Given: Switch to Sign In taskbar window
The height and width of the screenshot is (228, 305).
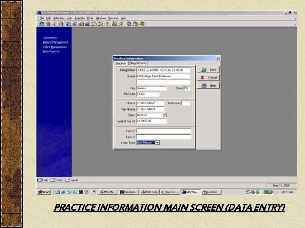Looking at the screenshot, I should pos(170,192).
